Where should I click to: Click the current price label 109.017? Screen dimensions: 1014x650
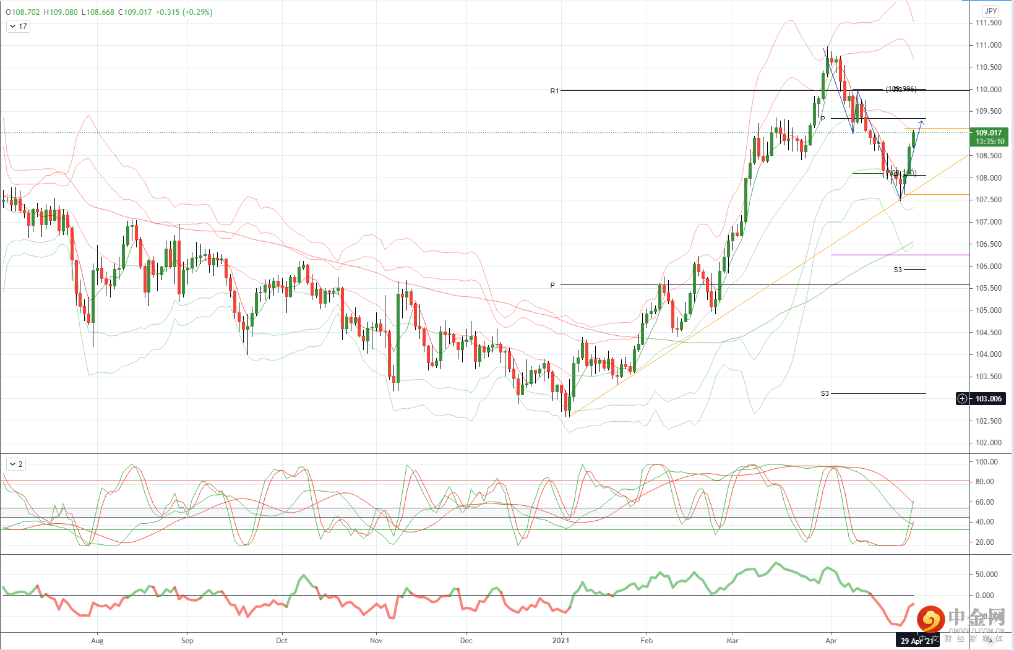click(989, 132)
